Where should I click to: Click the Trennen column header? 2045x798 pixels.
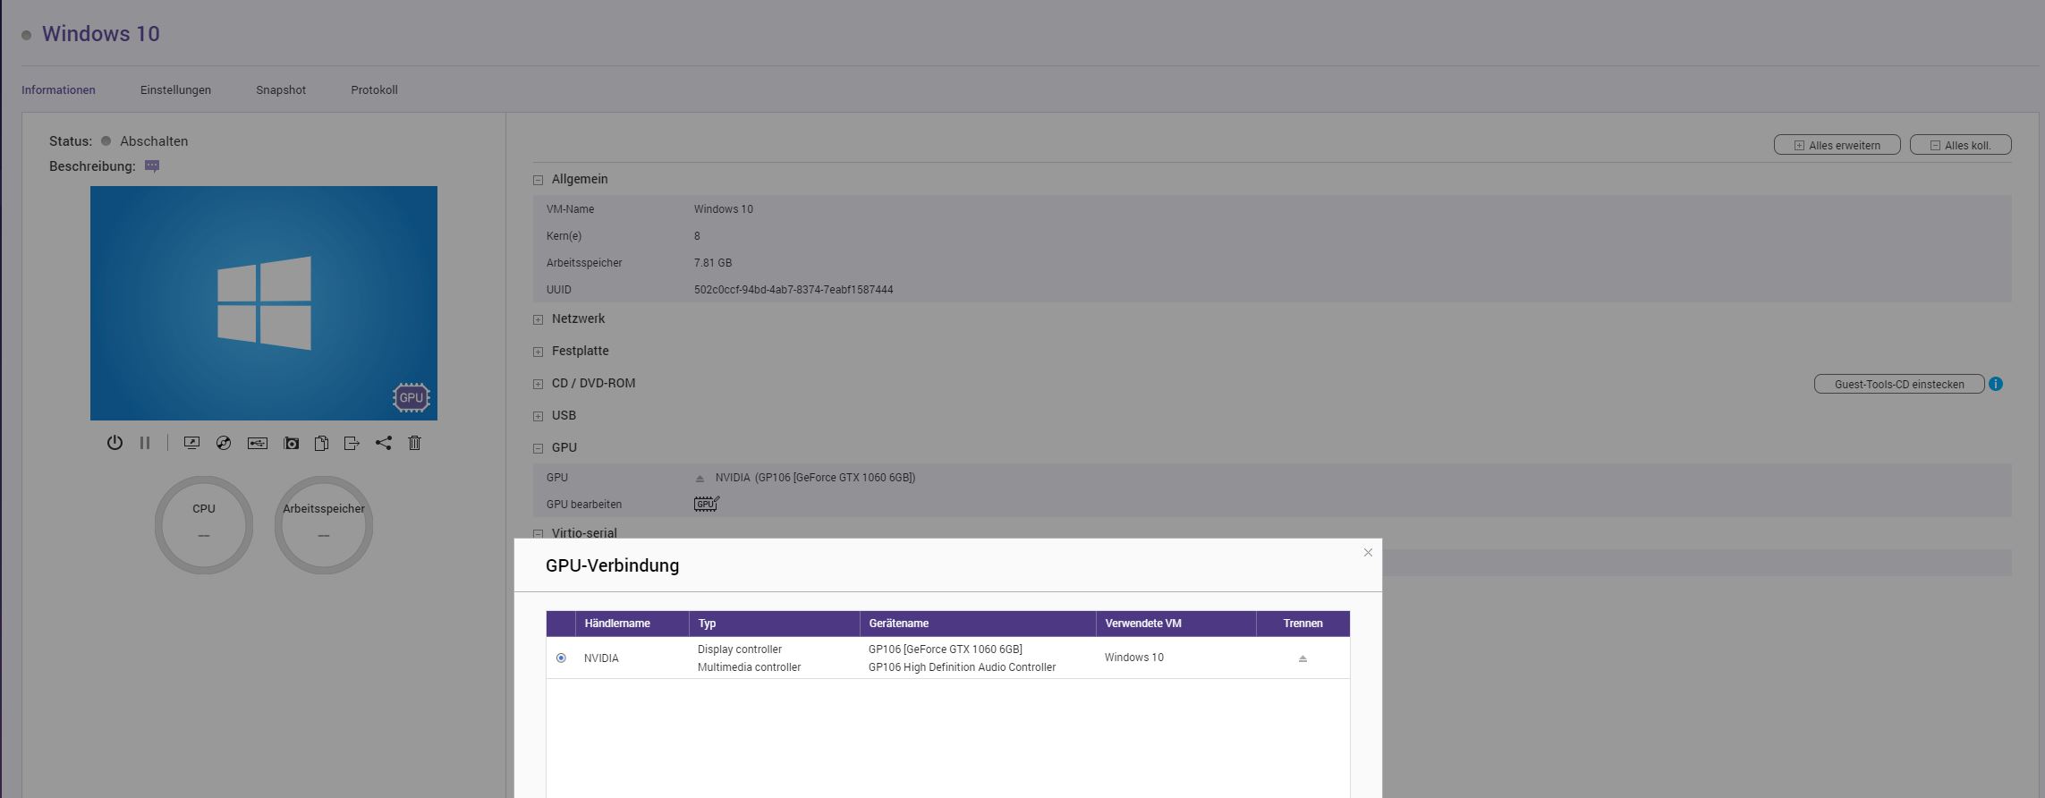[x=1303, y=624]
